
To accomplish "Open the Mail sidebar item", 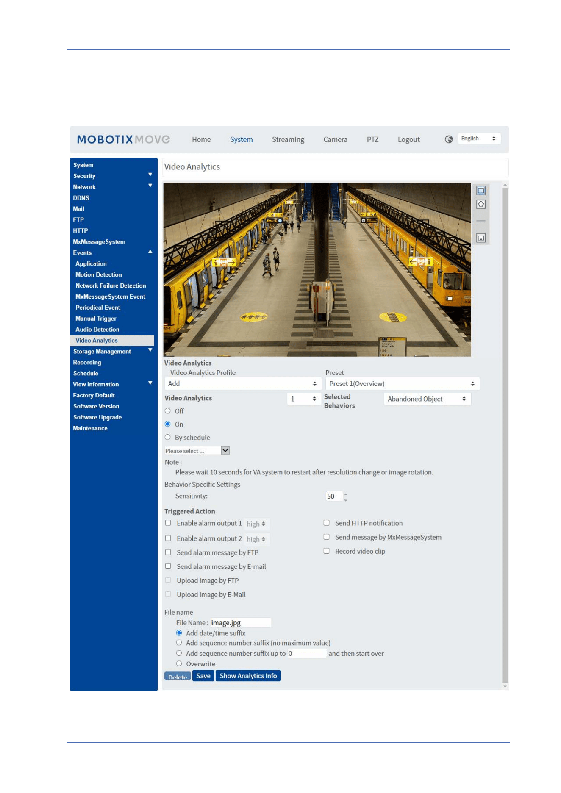I will click(78, 209).
